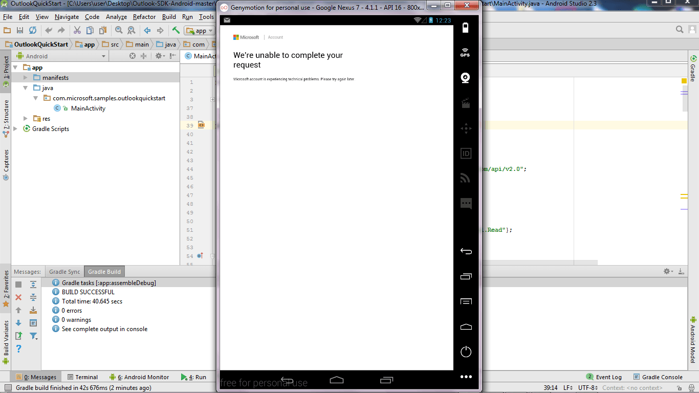Screen dimensions: 699x393
Task: Open the Android project view dropdown
Action: coord(61,56)
